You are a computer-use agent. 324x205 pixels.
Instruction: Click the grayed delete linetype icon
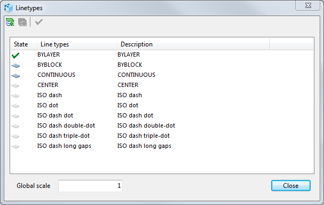[x=22, y=22]
